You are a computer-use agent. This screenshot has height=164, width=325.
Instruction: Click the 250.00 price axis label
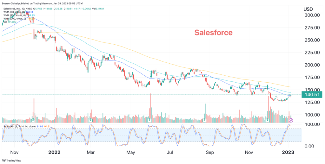[x=312, y=40]
